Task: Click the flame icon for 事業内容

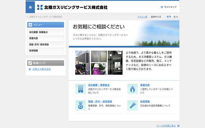Action: click(132, 89)
